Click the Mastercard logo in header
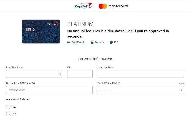 pyautogui.click(x=113, y=6)
